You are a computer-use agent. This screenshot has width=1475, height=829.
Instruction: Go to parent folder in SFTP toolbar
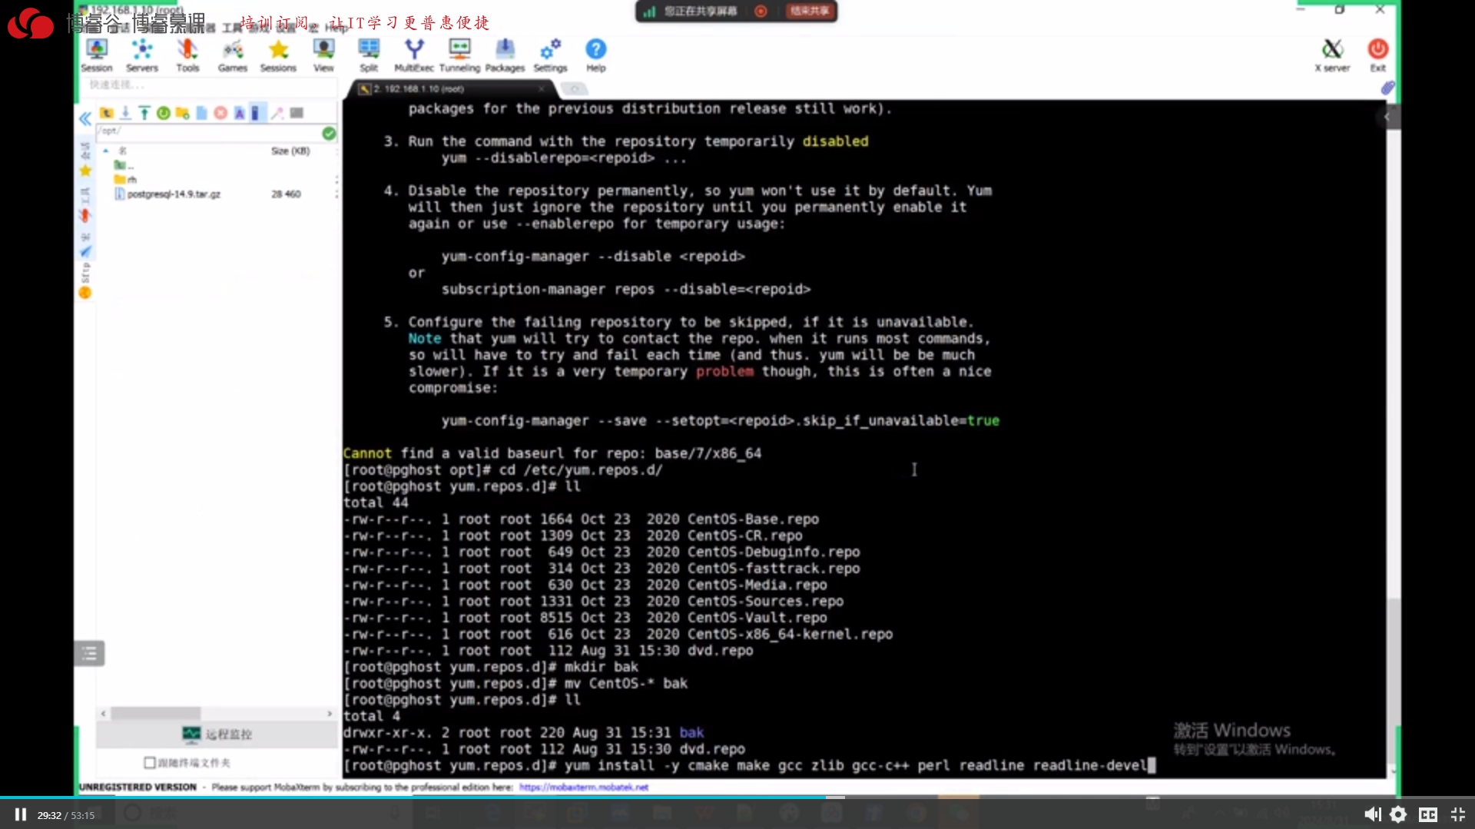[107, 113]
